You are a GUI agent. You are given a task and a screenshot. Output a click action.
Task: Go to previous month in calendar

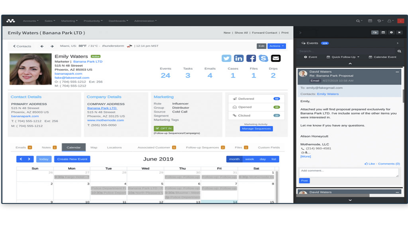click(x=21, y=159)
